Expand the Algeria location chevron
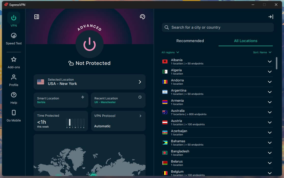The height and width of the screenshot is (178, 284). pos(269,72)
